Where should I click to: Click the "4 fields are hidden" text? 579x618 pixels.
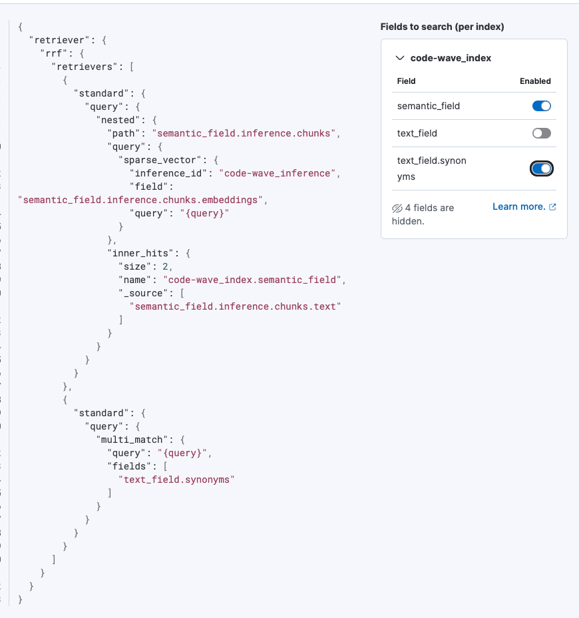[x=423, y=214]
